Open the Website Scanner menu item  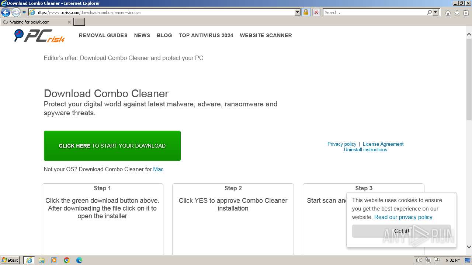pyautogui.click(x=266, y=35)
